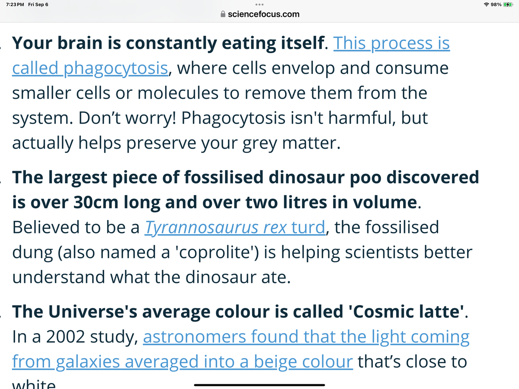This screenshot has width=519, height=389.
Task: Tap the 98% battery percentage
Action: pos(496,4)
